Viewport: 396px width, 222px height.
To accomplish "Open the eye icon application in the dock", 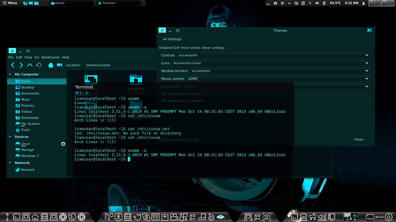I will [221, 217].
